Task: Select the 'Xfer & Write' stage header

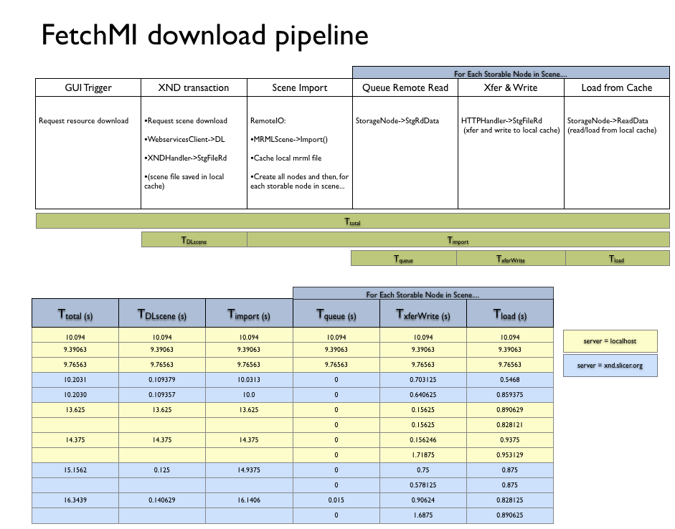Action: pos(510,87)
